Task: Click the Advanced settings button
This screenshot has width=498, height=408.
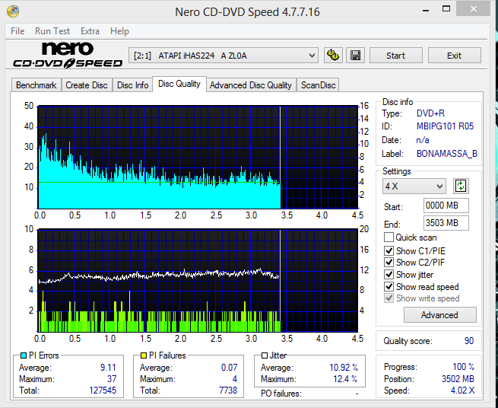Action: click(439, 315)
